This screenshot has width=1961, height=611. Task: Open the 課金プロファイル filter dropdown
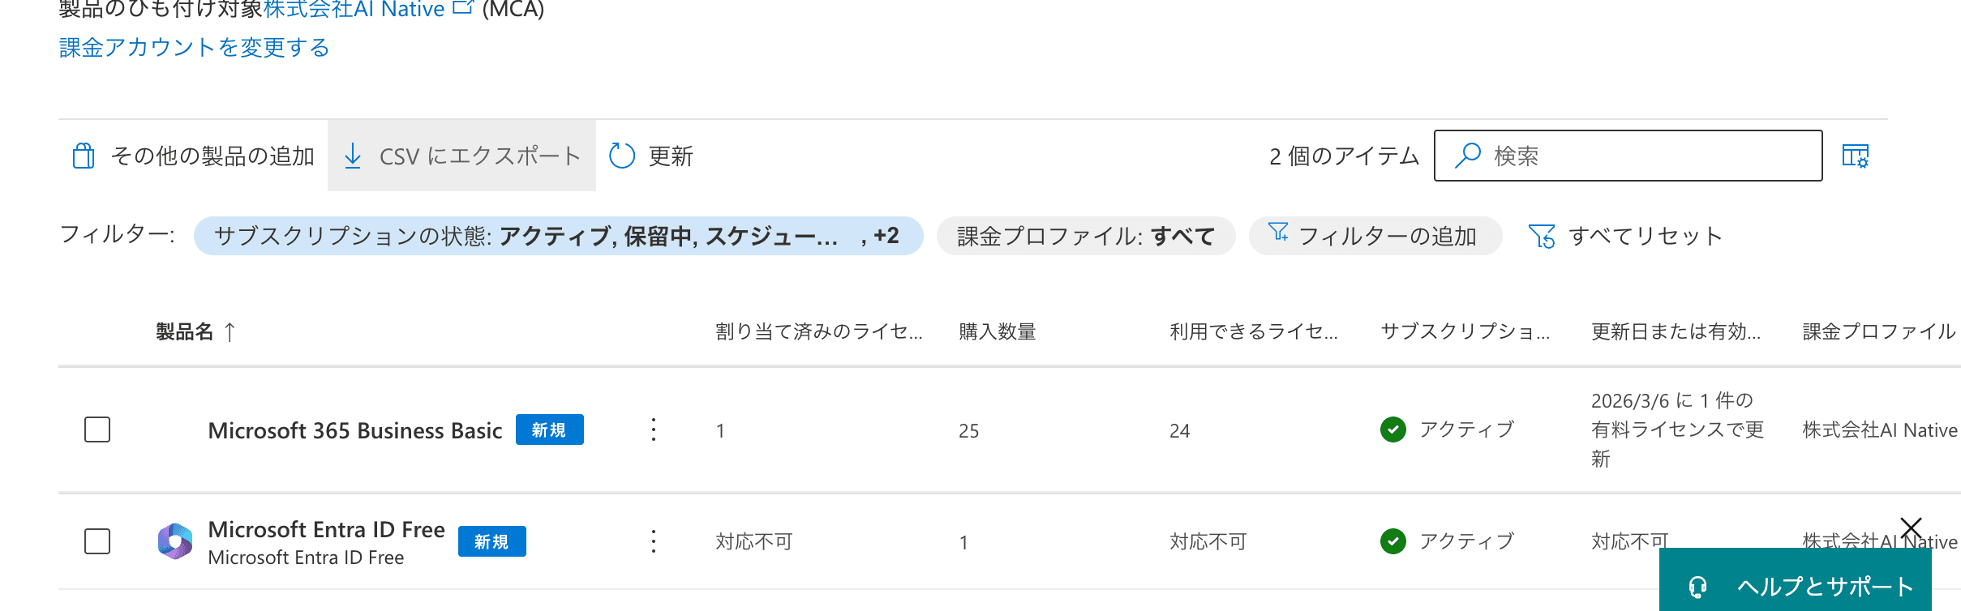click(1086, 236)
